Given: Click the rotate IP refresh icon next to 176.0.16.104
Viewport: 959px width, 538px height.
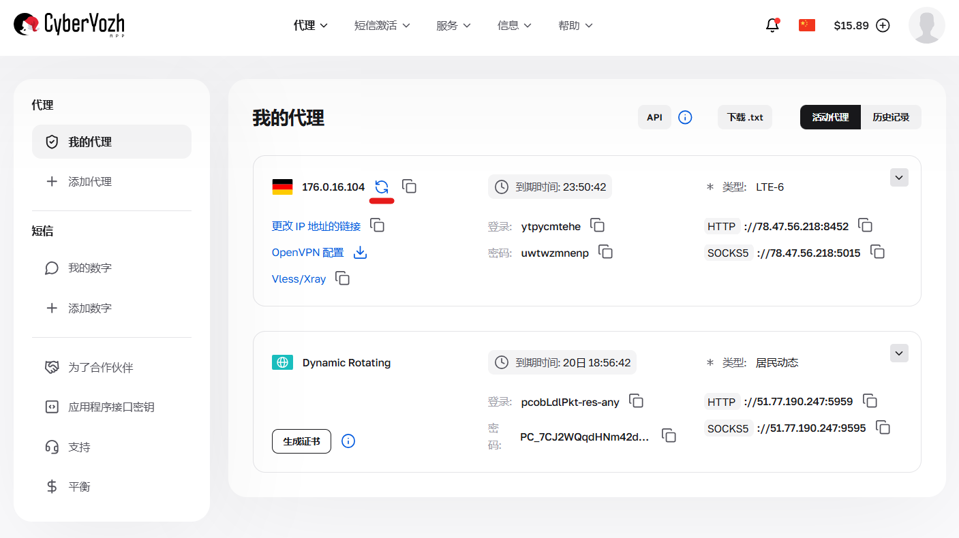Looking at the screenshot, I should tap(382, 186).
